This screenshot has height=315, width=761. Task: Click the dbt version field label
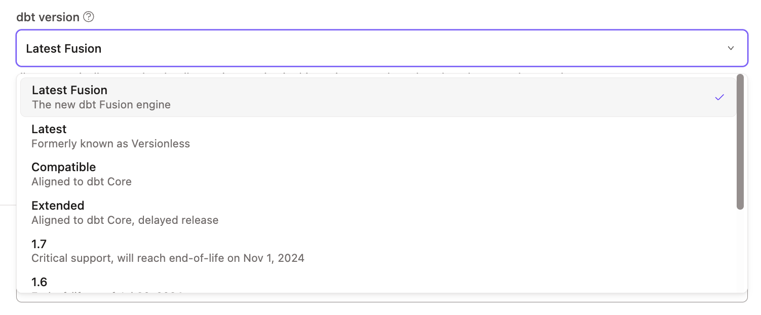click(x=47, y=17)
